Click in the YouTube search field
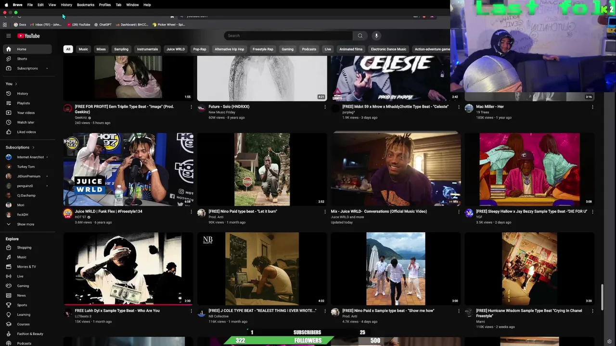Screen dimensions: 616x346 tap(288, 36)
